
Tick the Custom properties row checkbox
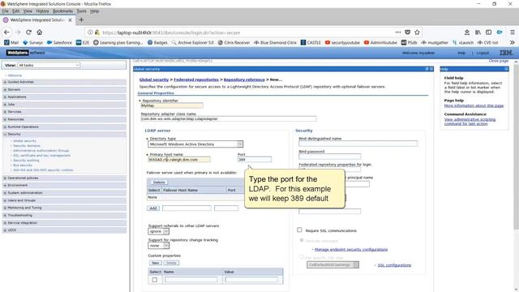click(x=155, y=280)
